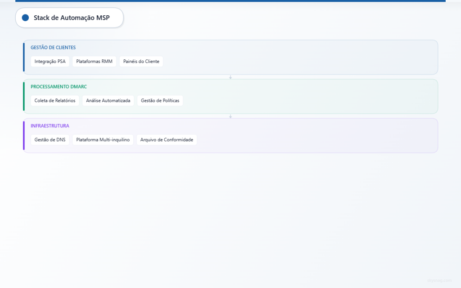Click the blue accent bar of Gestão de Clientes
This screenshot has height=288, width=461.
[x=24, y=57]
